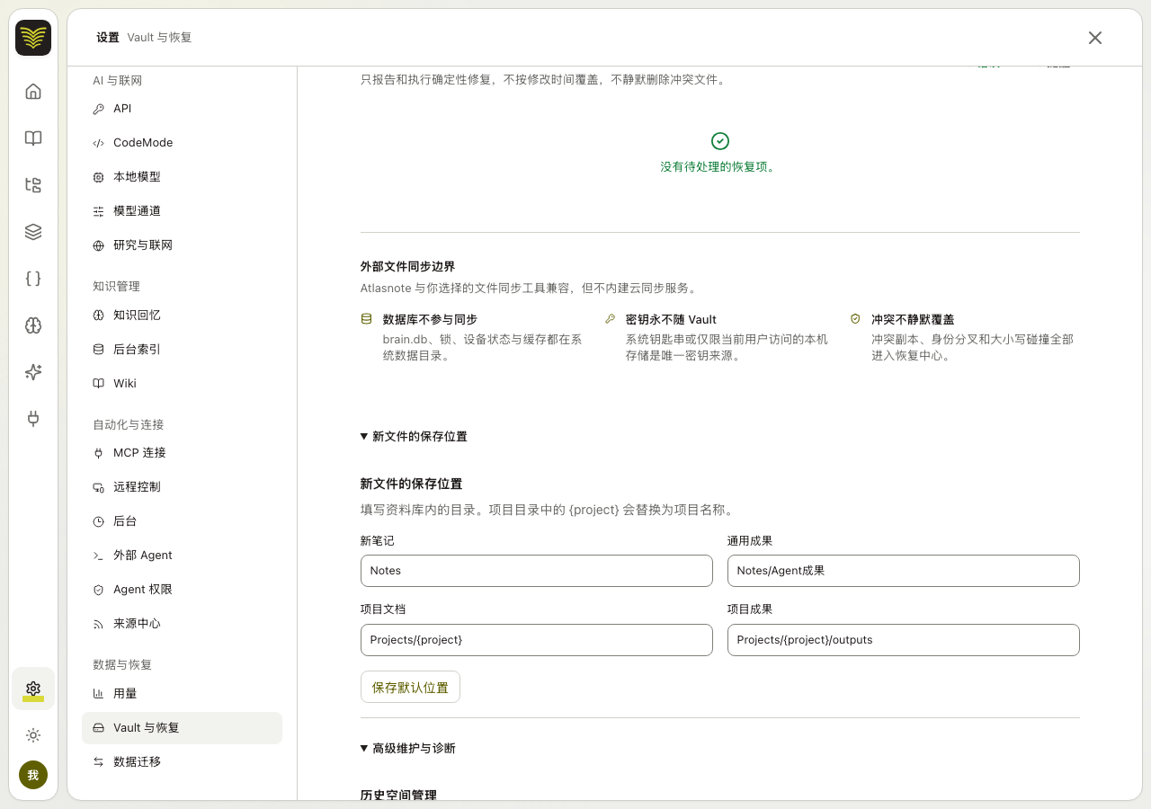Open 知识回忆 settings
Image resolution: width=1151 pixels, height=809 pixels.
coord(182,316)
